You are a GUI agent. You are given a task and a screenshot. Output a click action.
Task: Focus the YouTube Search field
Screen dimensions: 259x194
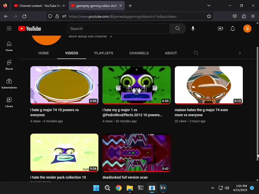point(118,29)
